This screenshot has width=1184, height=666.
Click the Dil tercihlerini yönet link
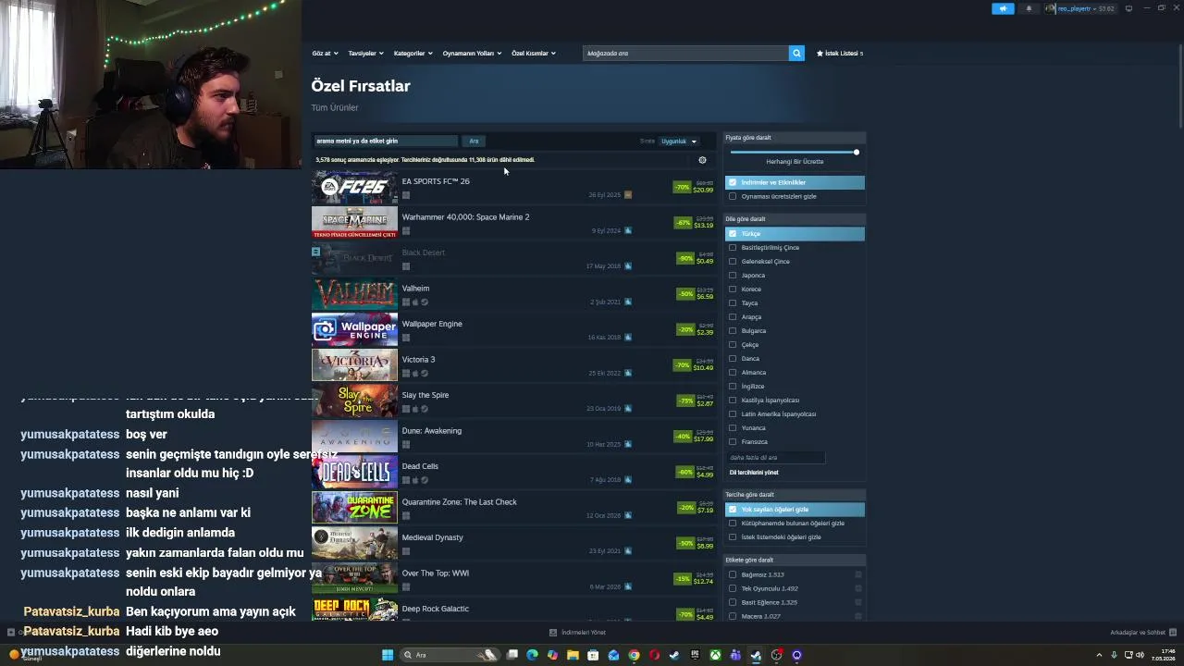754,473
